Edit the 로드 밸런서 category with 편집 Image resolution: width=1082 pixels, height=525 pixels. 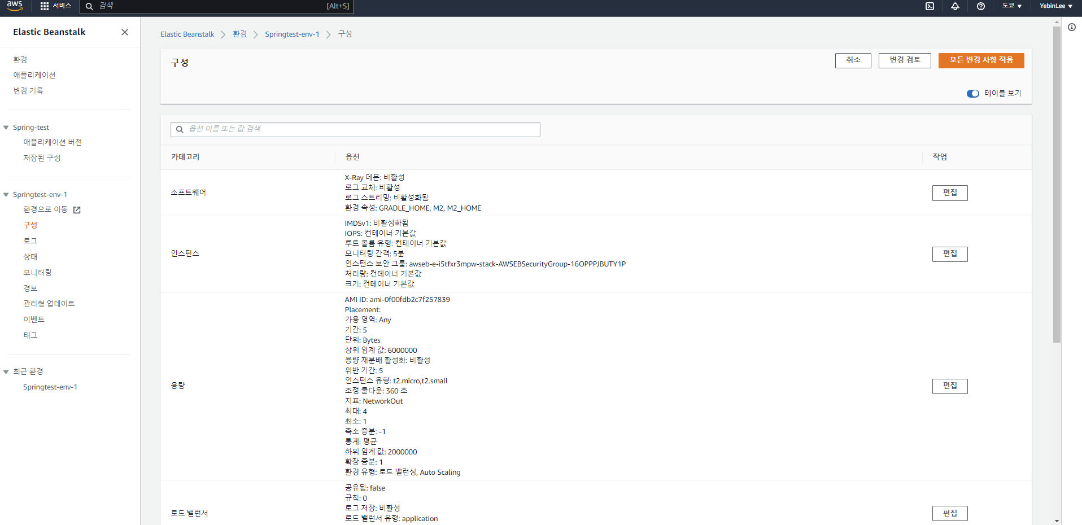coord(950,513)
